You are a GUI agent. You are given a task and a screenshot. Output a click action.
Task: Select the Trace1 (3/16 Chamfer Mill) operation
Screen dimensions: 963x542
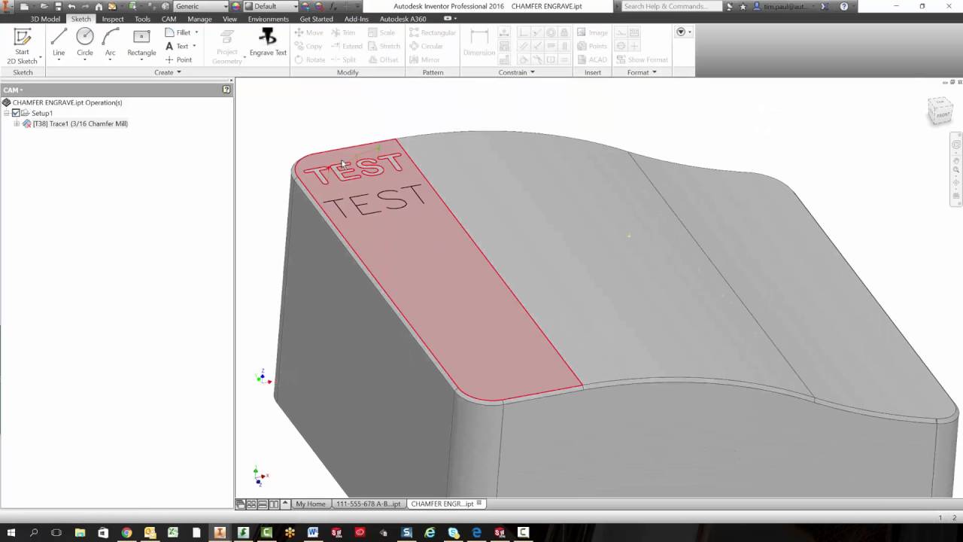pos(80,123)
